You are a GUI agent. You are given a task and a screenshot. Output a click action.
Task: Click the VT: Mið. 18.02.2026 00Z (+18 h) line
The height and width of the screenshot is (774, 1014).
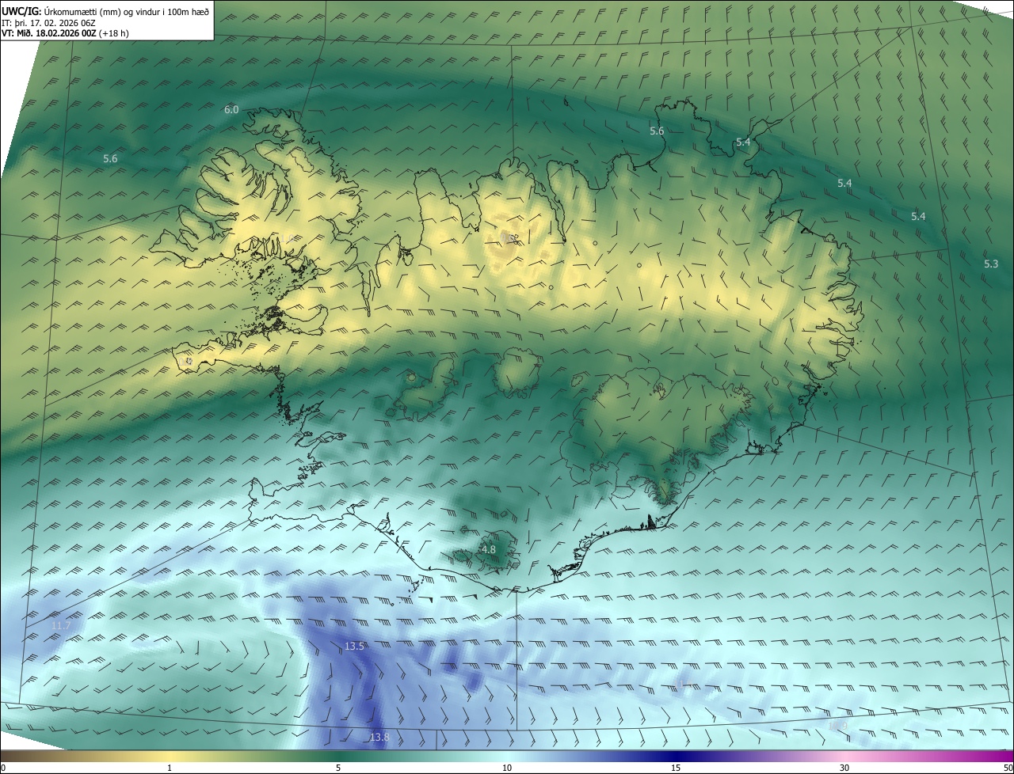[x=65, y=33]
